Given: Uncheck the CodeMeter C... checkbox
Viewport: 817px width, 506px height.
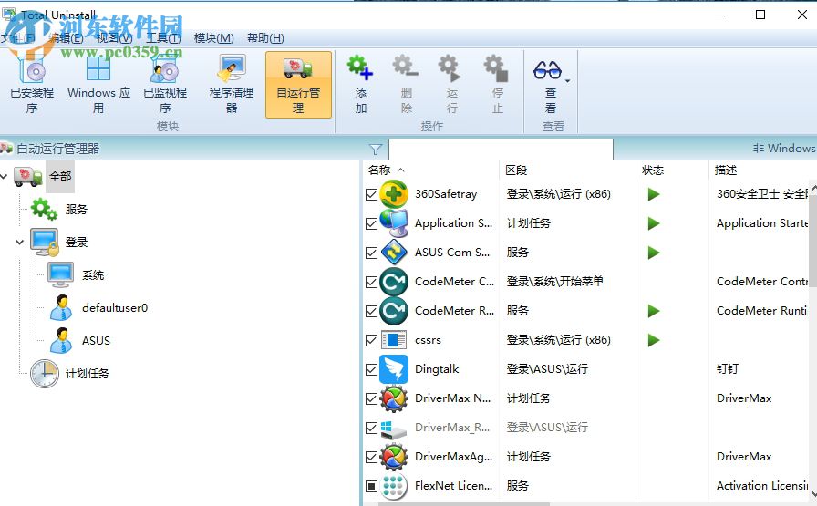Looking at the screenshot, I should point(371,283).
